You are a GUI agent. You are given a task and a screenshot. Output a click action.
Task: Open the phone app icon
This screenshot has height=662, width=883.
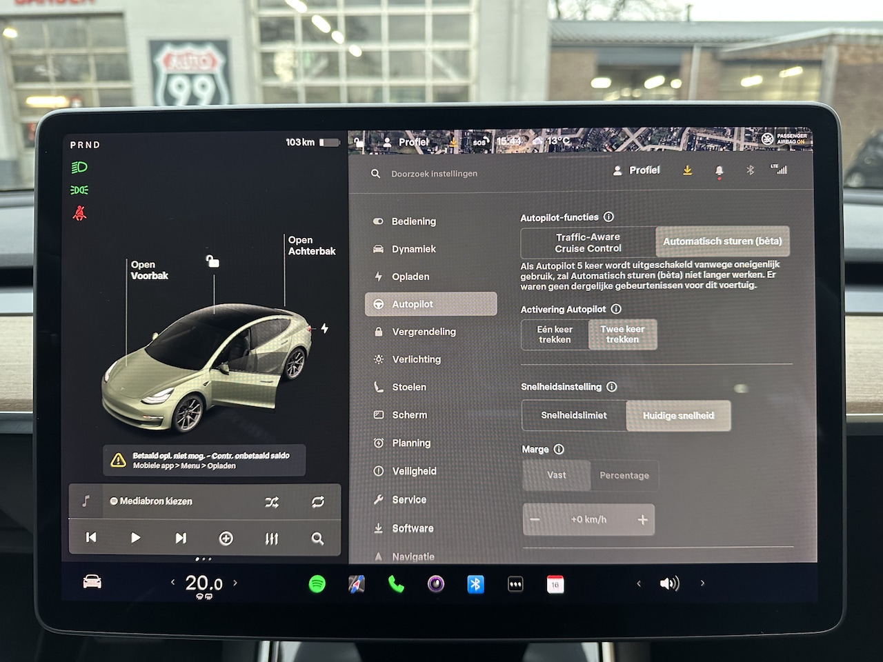[396, 584]
